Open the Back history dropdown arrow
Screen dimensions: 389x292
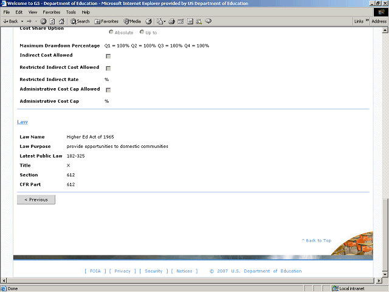pos(22,21)
